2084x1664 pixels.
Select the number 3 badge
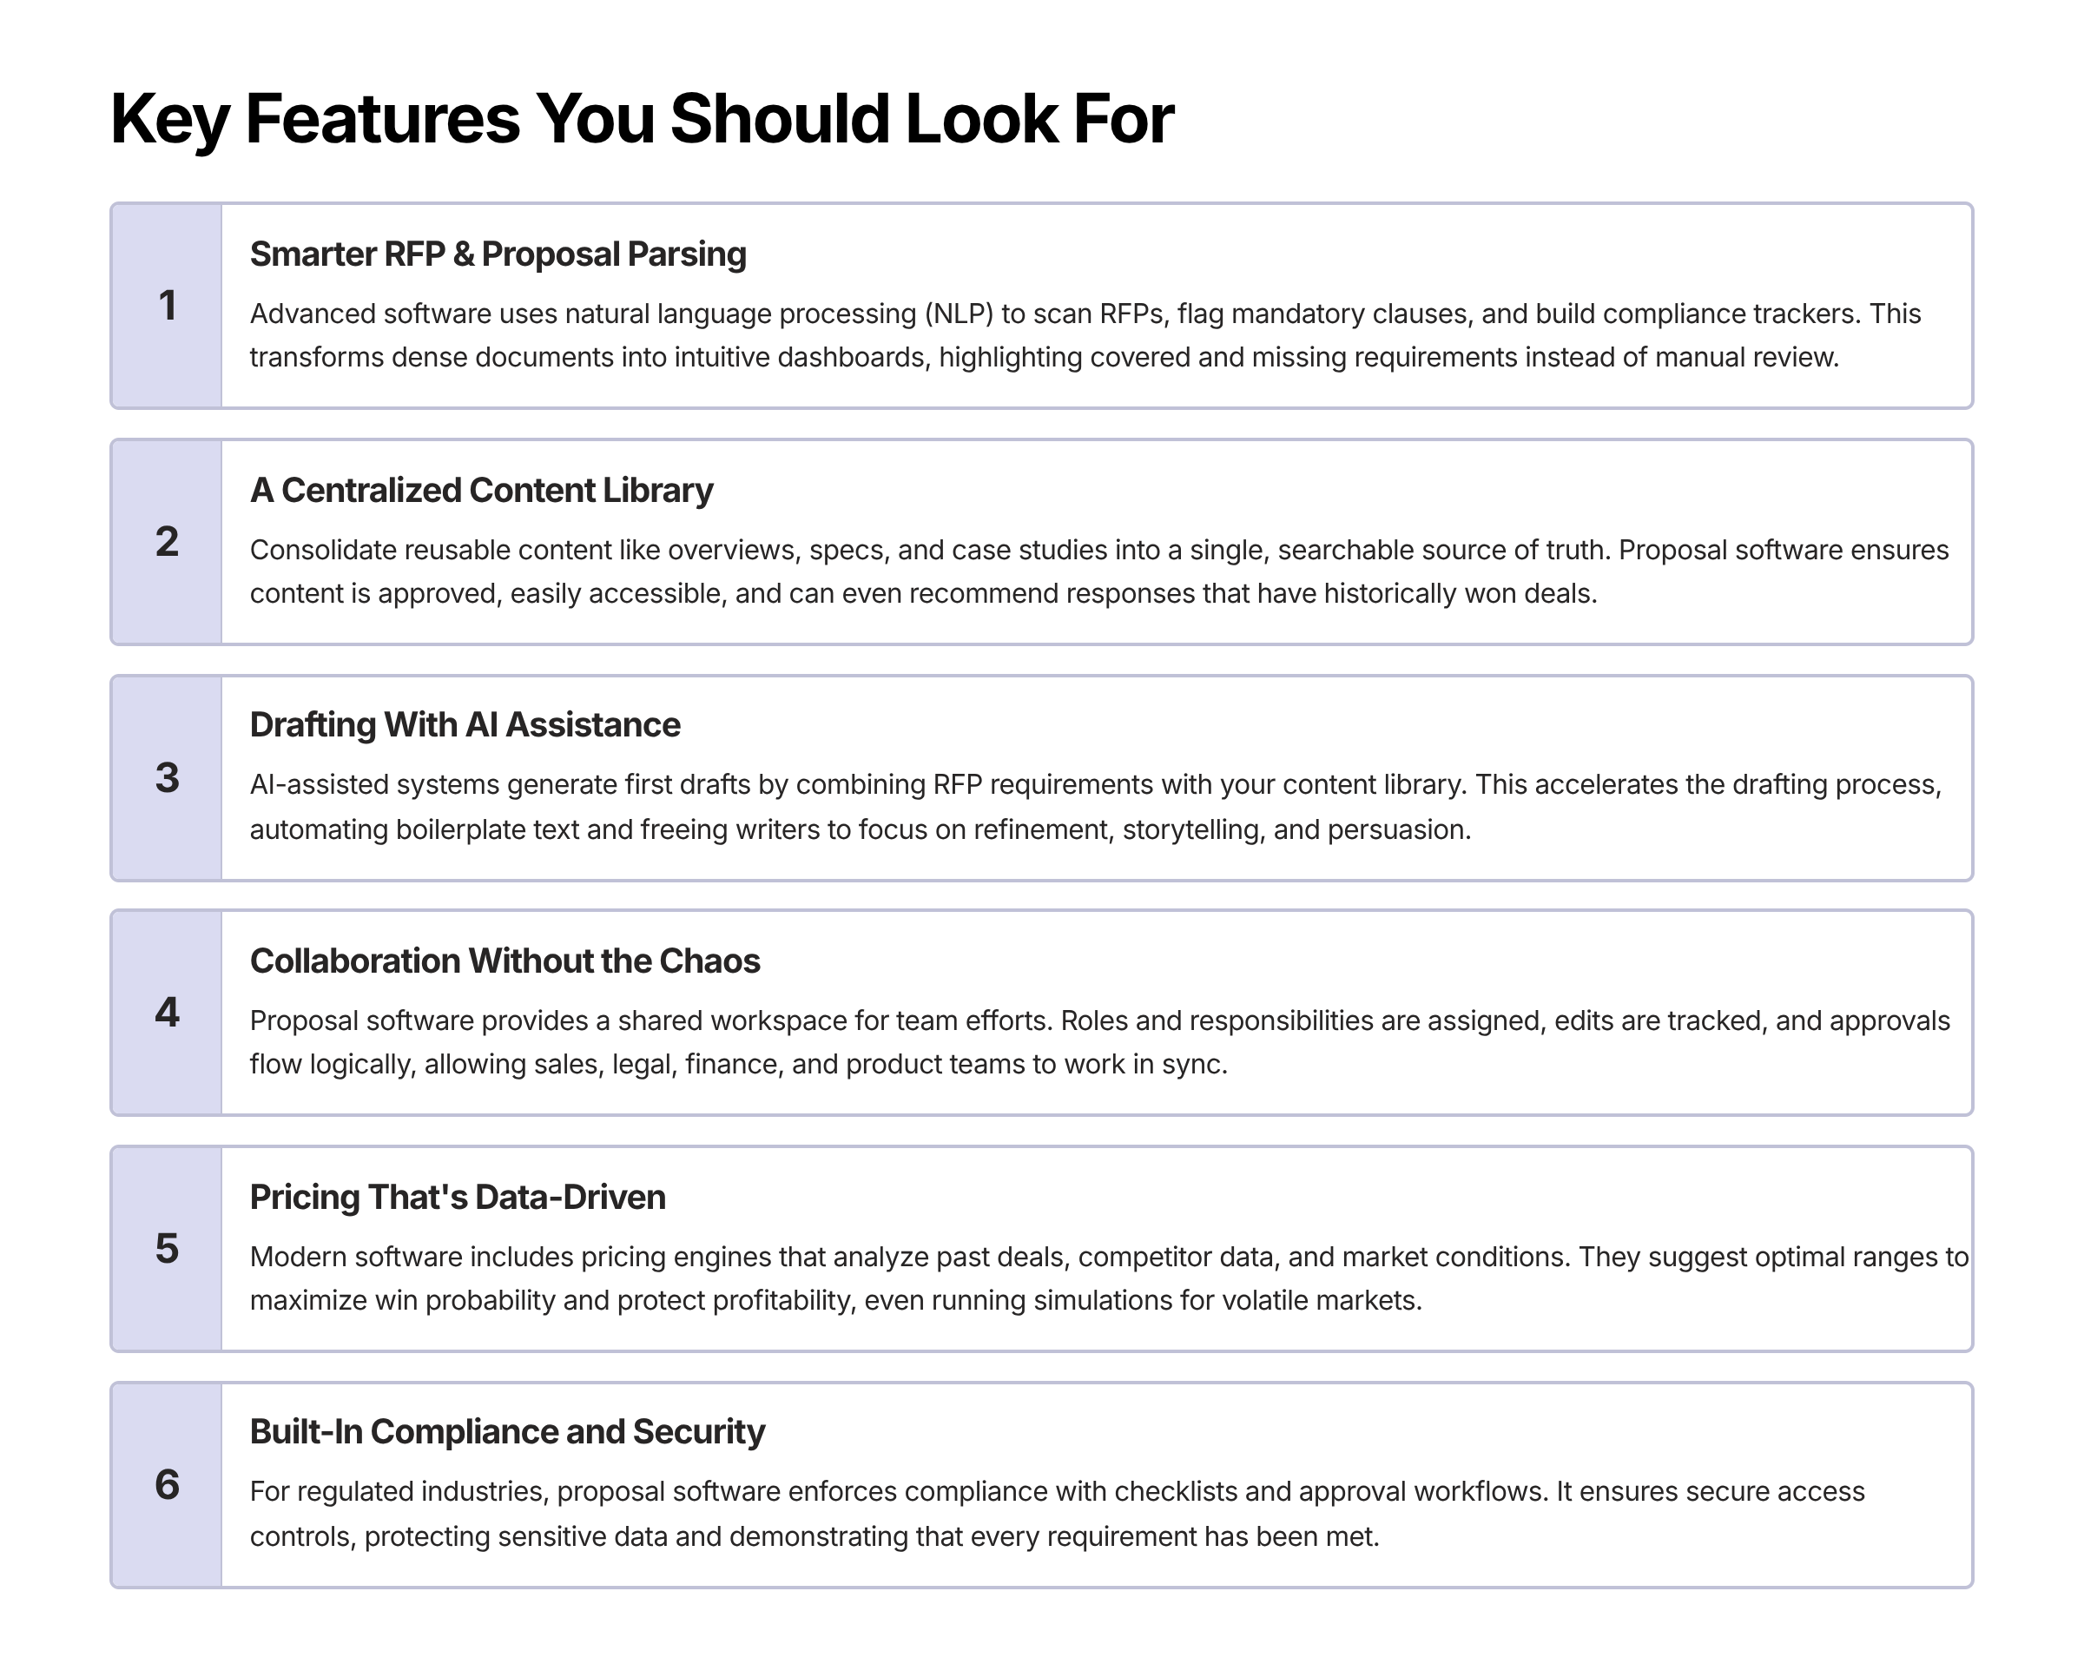pyautogui.click(x=168, y=777)
